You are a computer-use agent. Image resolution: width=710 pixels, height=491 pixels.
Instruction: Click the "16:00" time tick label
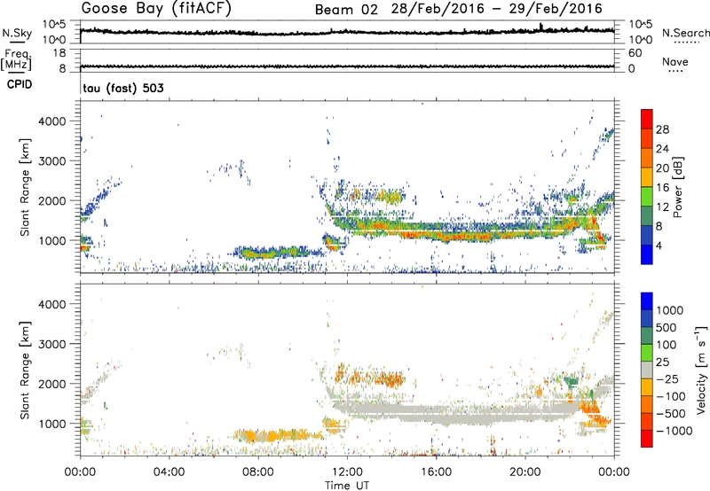(436, 472)
